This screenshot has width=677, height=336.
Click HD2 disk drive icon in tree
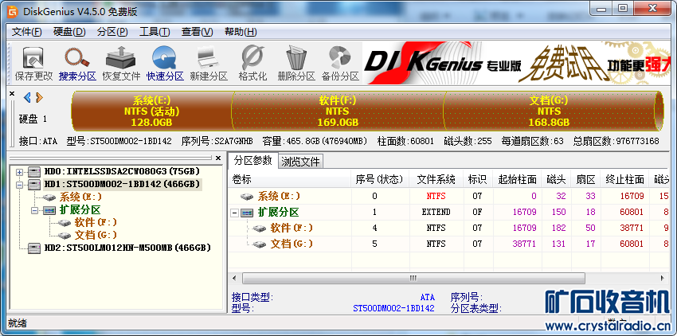click(x=34, y=248)
